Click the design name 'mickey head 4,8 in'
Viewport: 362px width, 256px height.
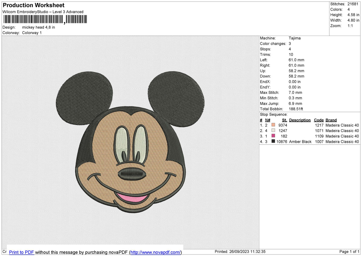pos(39,27)
